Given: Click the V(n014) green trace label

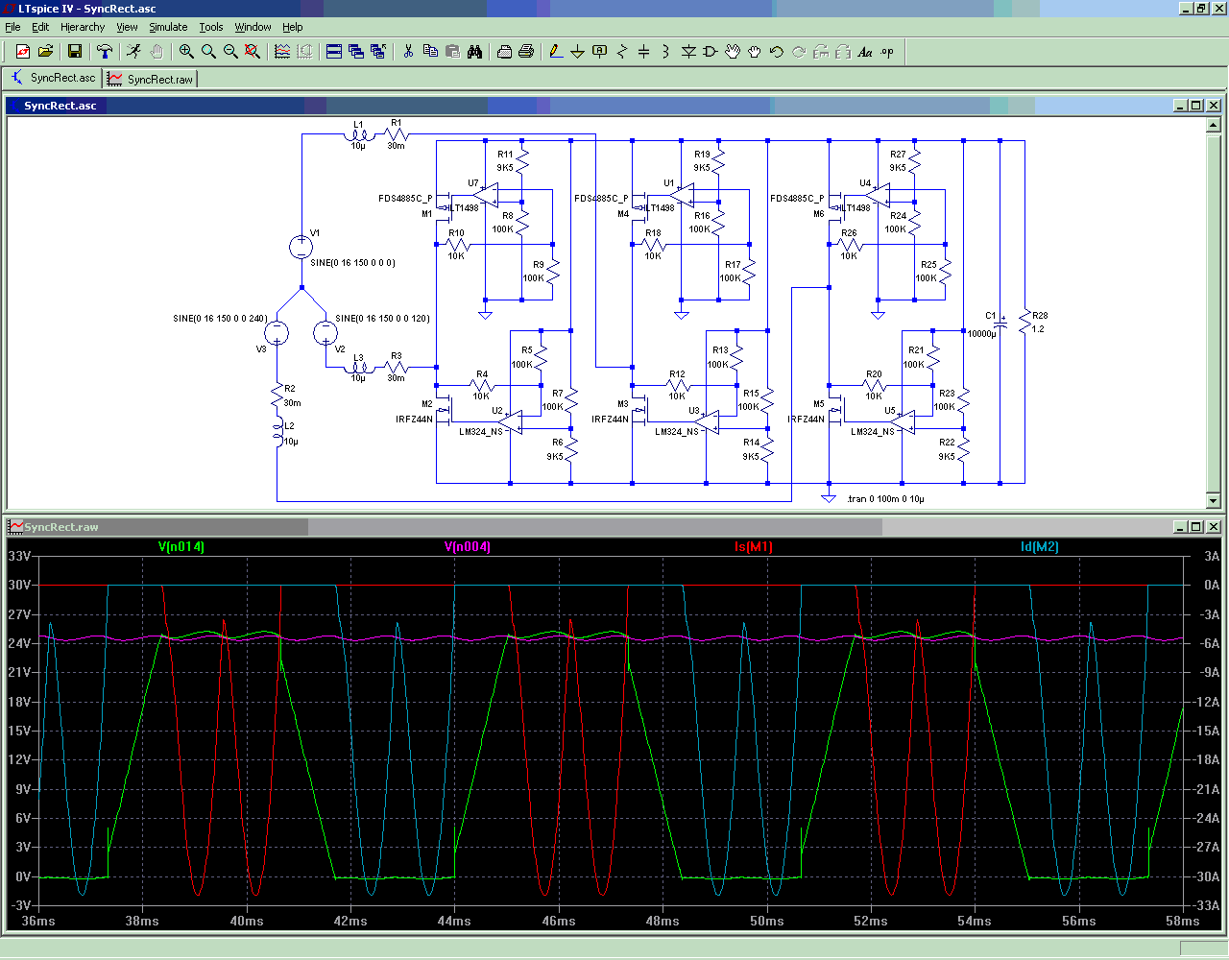Looking at the screenshot, I should (x=181, y=546).
